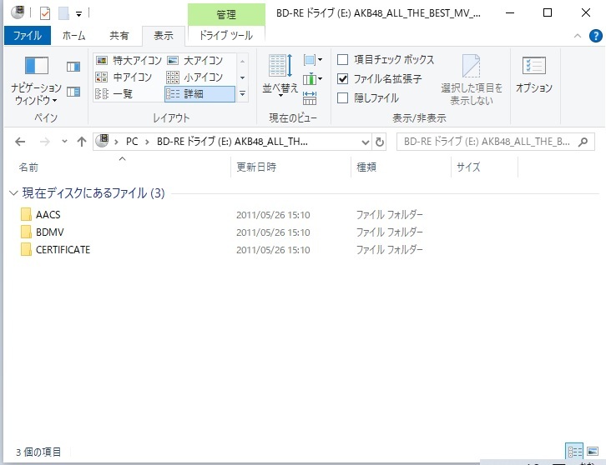Select the 表示 ribbon tab
Image resolution: width=606 pixels, height=465 pixels.
coord(164,36)
